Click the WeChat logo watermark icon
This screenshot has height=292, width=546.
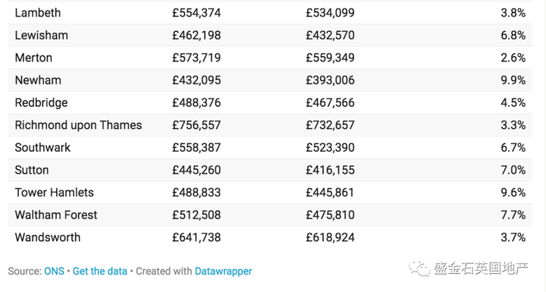[419, 268]
